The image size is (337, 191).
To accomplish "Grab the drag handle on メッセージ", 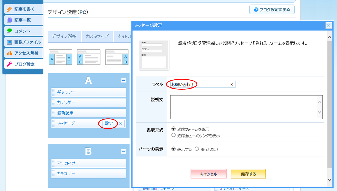I will [53, 123].
